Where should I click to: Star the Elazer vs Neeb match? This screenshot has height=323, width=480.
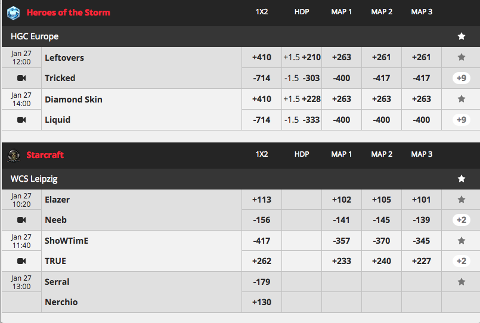[462, 200]
